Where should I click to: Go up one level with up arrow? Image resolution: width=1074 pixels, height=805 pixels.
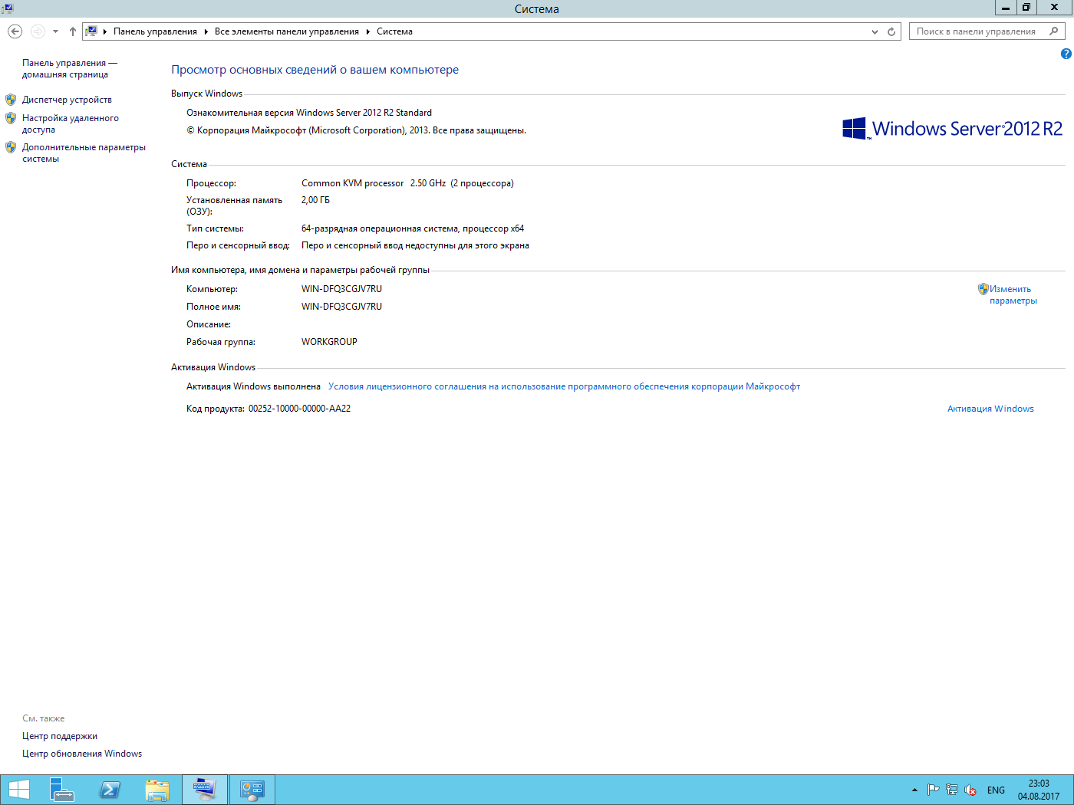pyautogui.click(x=73, y=31)
